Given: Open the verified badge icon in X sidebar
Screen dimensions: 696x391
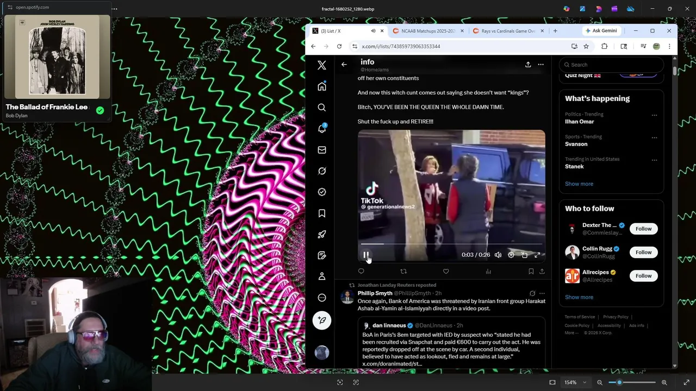Looking at the screenshot, I should coord(322,192).
